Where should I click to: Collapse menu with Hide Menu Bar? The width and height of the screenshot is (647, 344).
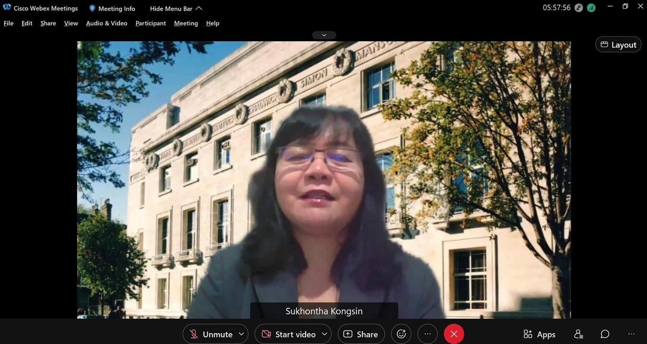[x=176, y=9]
